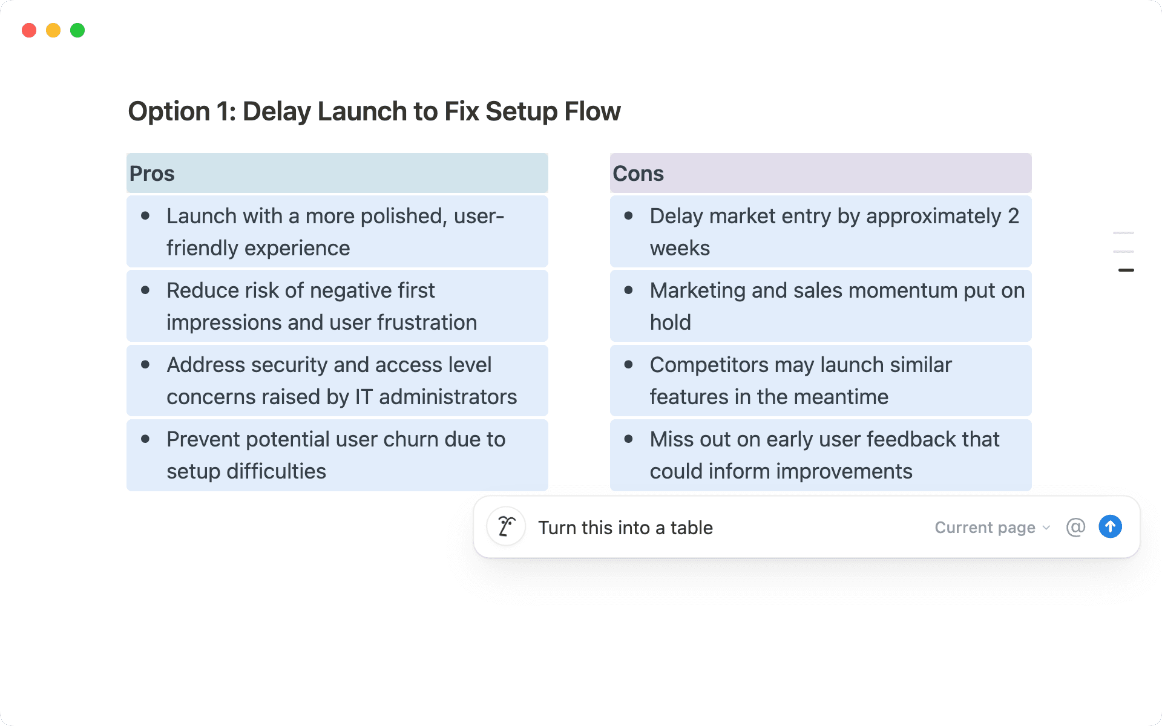The width and height of the screenshot is (1162, 726).
Task: Select the Pros header cell
Action: point(337,174)
